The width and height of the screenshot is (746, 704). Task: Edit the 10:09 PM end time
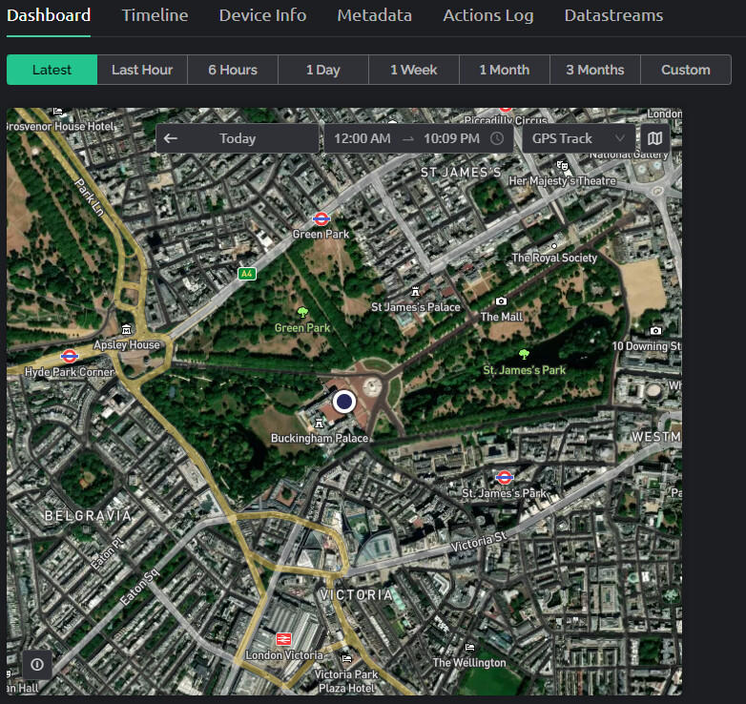[451, 138]
